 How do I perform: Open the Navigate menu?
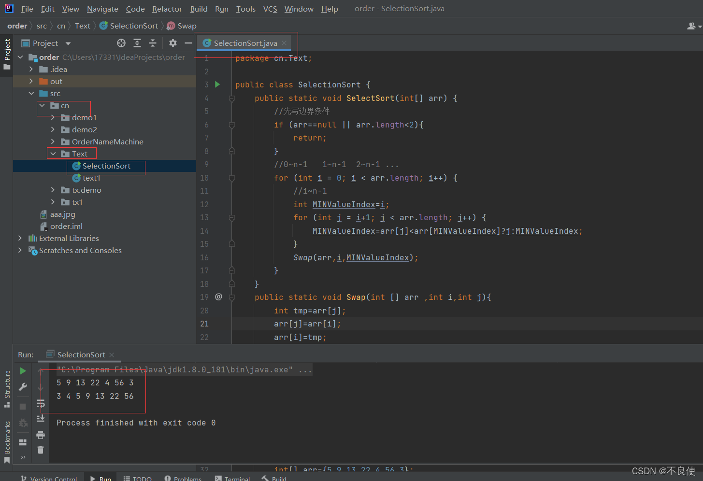click(102, 9)
